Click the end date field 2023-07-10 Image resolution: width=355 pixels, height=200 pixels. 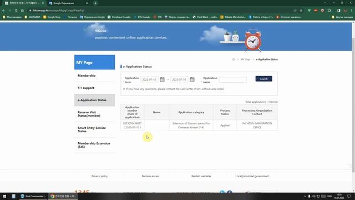click(179, 79)
